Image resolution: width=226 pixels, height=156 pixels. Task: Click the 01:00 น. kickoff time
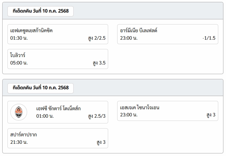pos(45,116)
